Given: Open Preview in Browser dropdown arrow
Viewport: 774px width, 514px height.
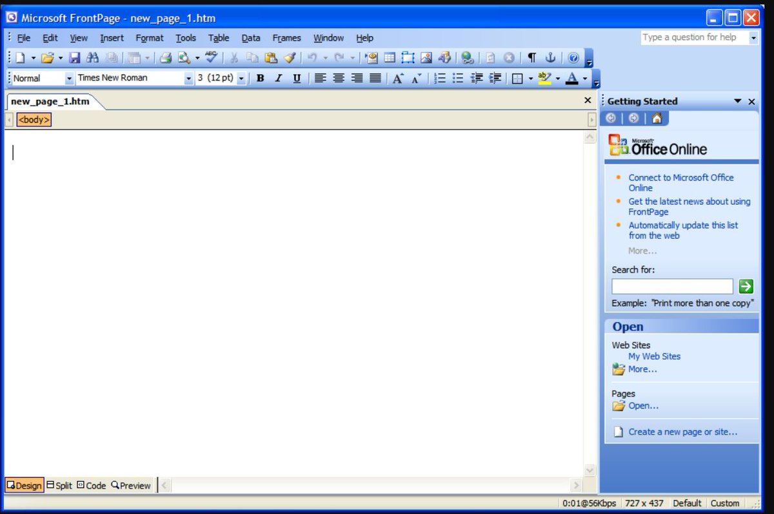Looking at the screenshot, I should point(197,58).
